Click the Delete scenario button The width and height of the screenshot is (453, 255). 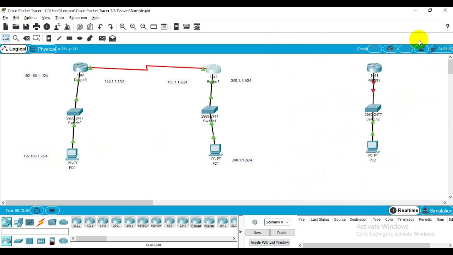[282, 233]
